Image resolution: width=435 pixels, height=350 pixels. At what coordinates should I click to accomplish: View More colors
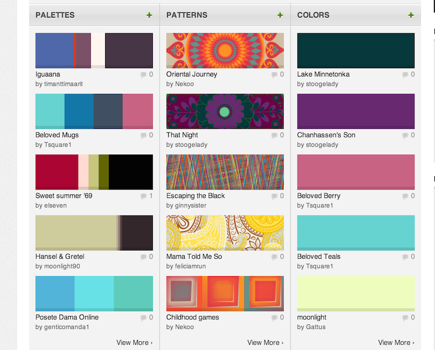tap(396, 342)
